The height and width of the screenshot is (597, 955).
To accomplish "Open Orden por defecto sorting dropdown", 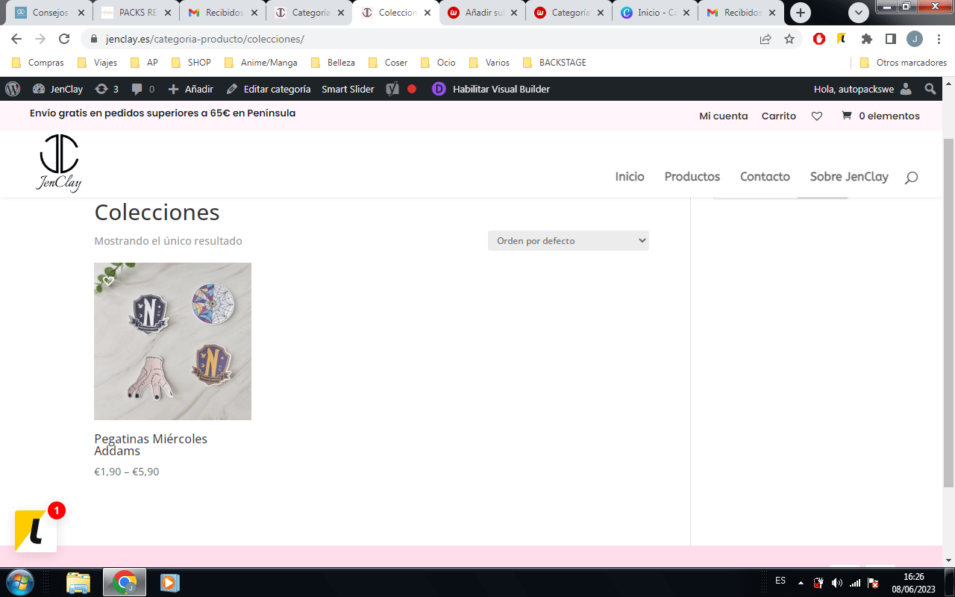I will coord(569,240).
